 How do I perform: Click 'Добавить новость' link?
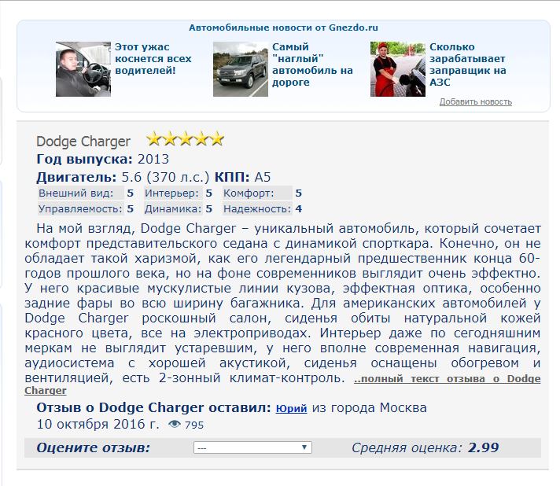pos(475,101)
